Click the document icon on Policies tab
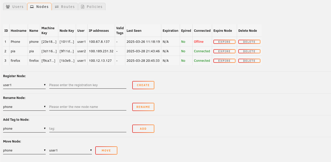 click(x=83, y=7)
